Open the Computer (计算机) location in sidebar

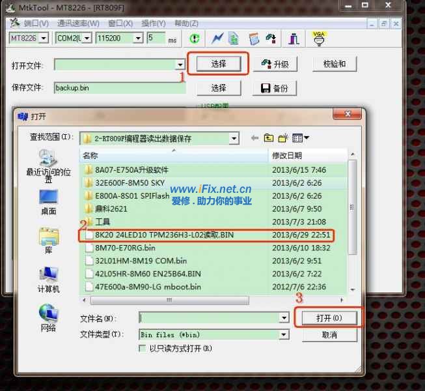pyautogui.click(x=48, y=279)
